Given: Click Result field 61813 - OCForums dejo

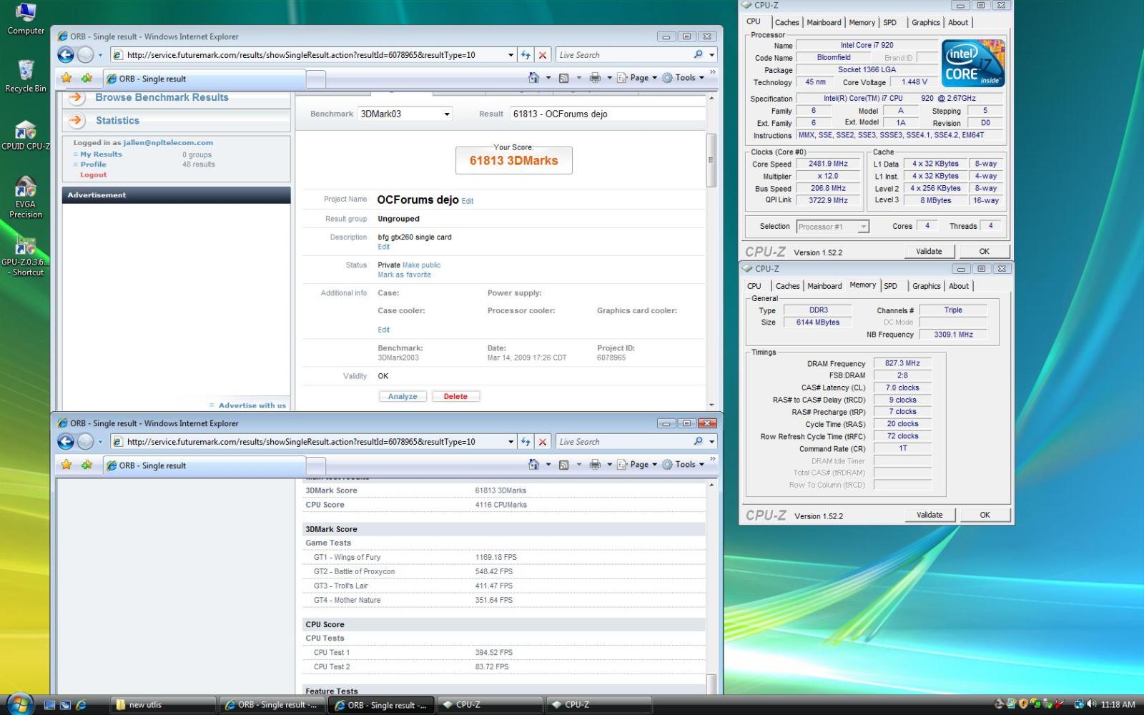Looking at the screenshot, I should click(608, 114).
